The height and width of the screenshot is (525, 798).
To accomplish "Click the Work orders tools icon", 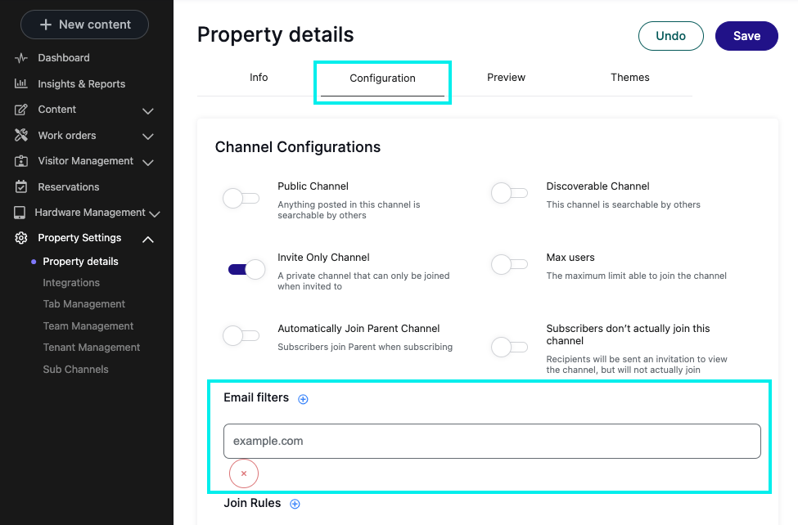I will pyautogui.click(x=20, y=135).
